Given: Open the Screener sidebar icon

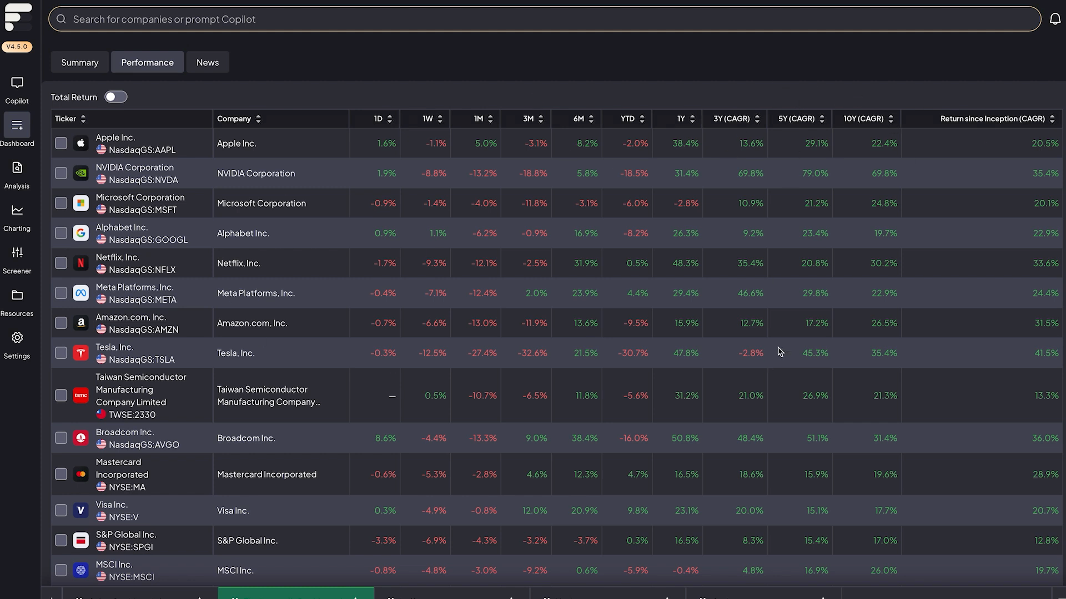Looking at the screenshot, I should (x=17, y=253).
